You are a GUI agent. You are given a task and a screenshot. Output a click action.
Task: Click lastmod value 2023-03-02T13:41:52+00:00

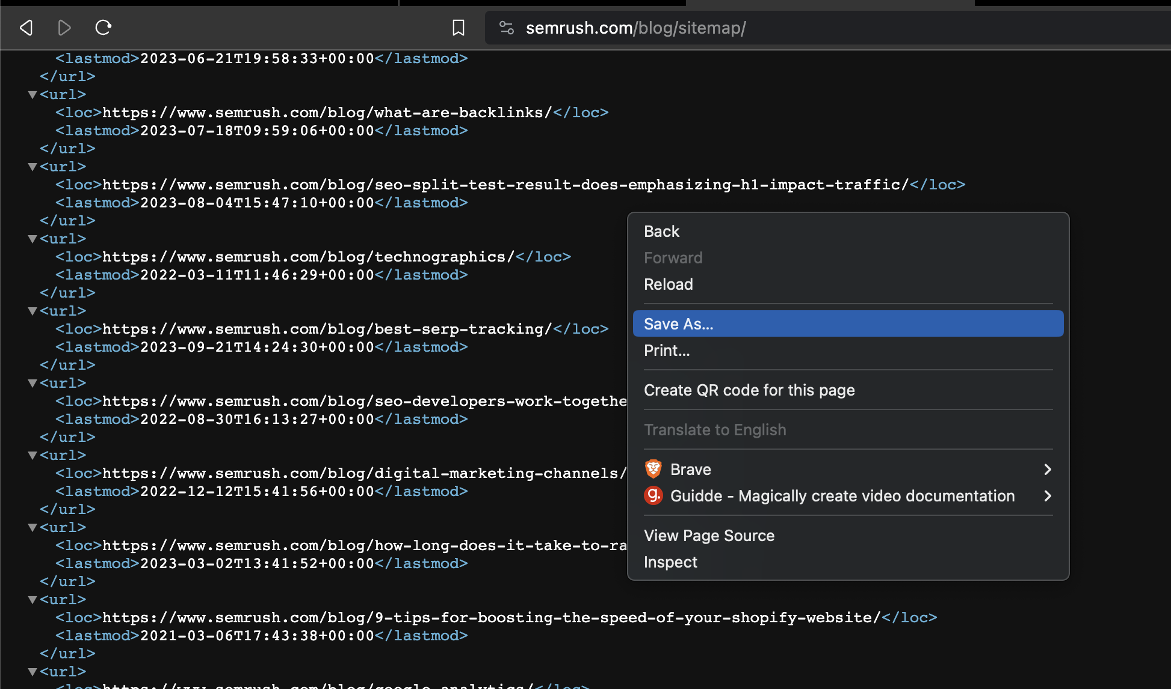point(257,563)
